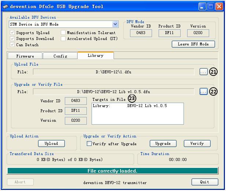Screen dimensions: 226x191
Task: Minimize the DfuSe USB Upgrade Tool window
Action: (202, 7)
